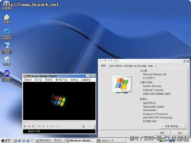Fast forward in Windows Media Player
The image size is (191, 143).
tap(47, 126)
